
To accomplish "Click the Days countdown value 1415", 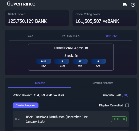I will [44, 61].
